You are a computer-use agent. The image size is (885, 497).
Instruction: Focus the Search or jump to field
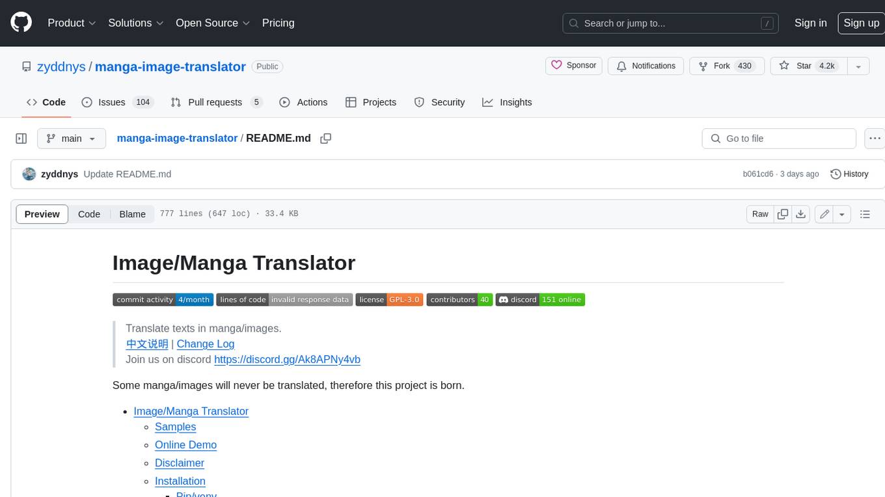pos(671,23)
